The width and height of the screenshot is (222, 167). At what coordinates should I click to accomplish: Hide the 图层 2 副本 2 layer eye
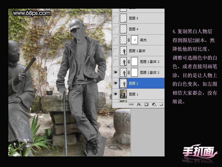pyautogui.click(x=115, y=72)
